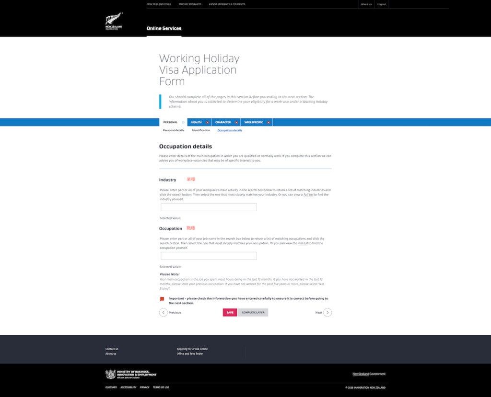Image resolution: width=491 pixels, height=397 pixels.
Task: Click the Industry search input box
Action: pyautogui.click(x=209, y=207)
